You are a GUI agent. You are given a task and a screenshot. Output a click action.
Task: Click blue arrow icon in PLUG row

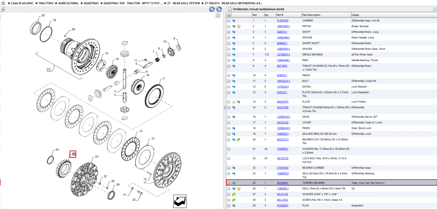pyautogui.click(x=234, y=206)
